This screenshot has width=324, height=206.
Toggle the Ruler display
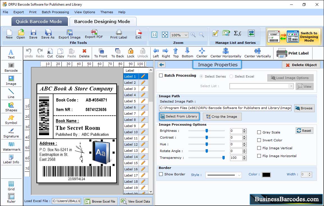11,198
